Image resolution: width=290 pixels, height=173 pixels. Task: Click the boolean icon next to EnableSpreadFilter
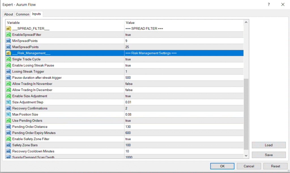coord(8,35)
